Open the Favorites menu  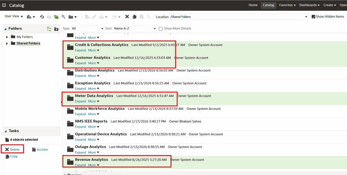[287, 5]
